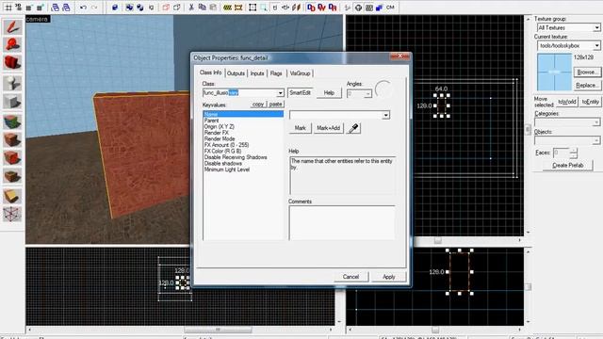Toggle the SmartEdit button
603x339 pixels.
tap(300, 93)
